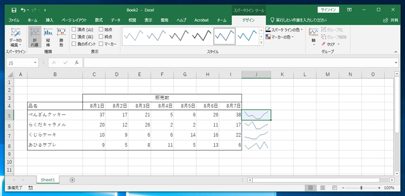Click the zoom out minus icon

tap(343, 188)
